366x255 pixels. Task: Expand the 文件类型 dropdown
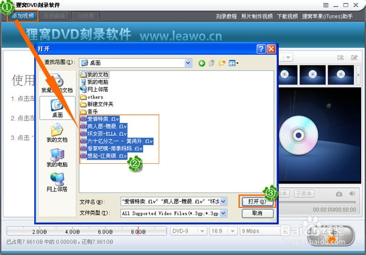tap(223, 213)
